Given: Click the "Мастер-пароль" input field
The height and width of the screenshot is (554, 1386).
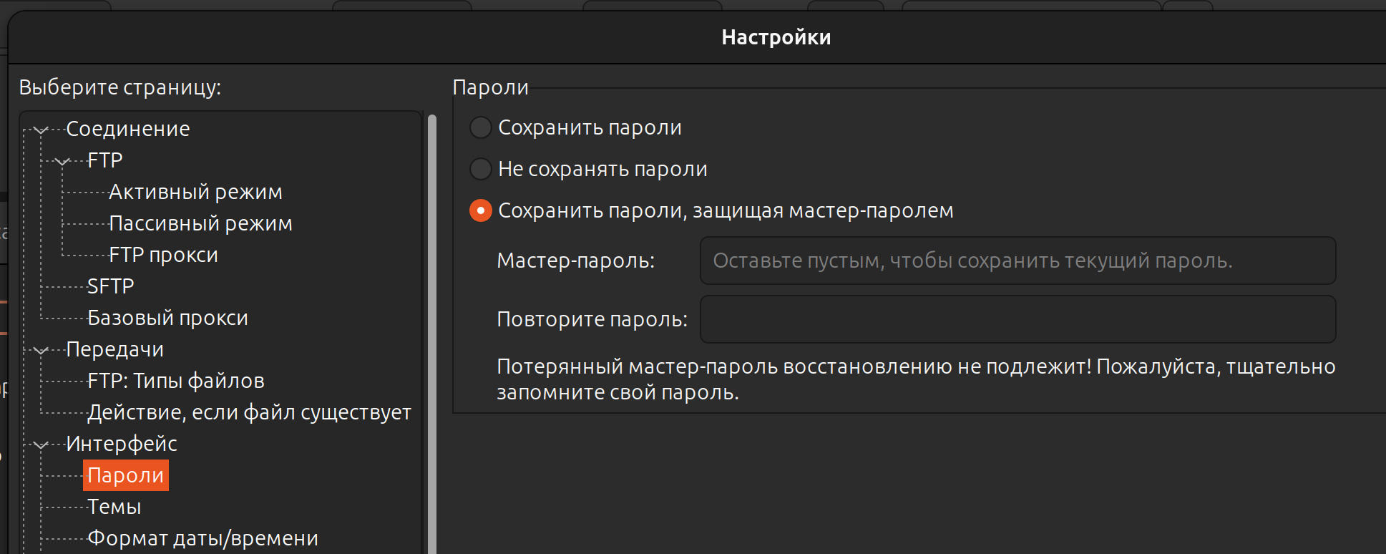Looking at the screenshot, I should [1017, 261].
